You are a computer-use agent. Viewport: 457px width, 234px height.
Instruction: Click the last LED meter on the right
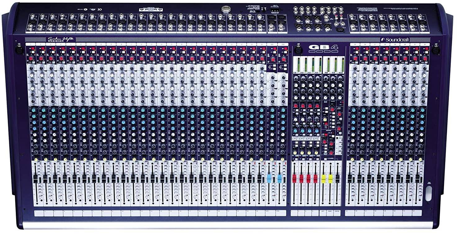[343, 65]
